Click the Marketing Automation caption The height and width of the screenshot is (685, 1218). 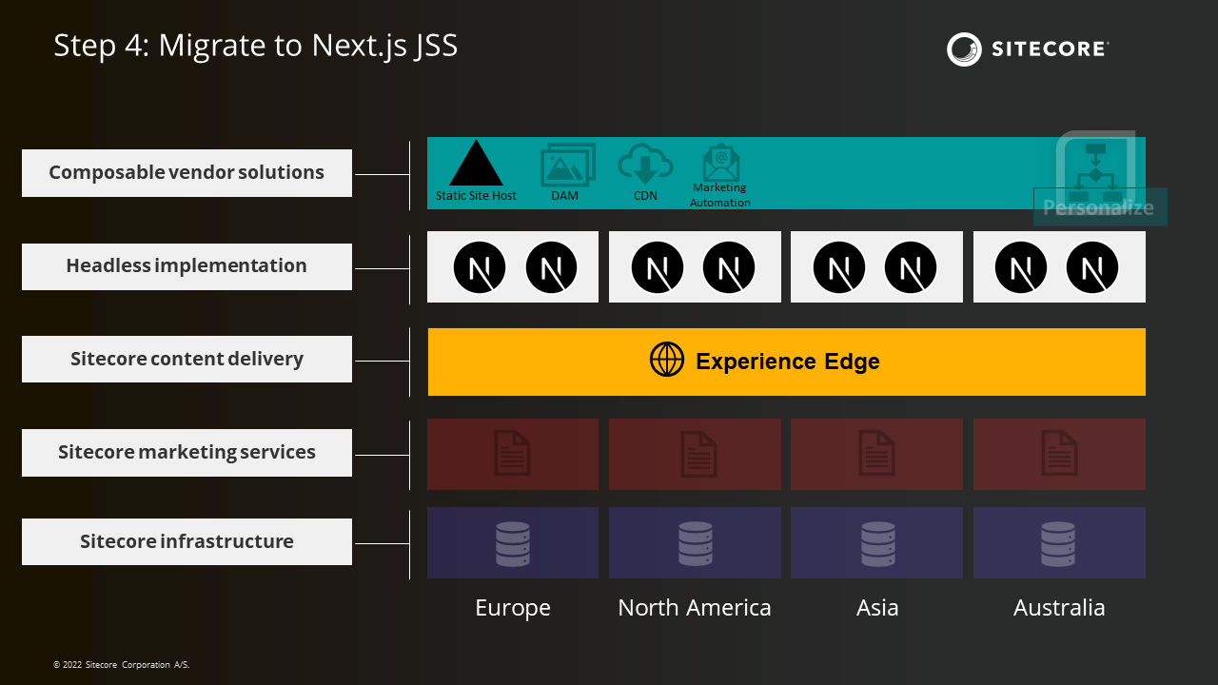pos(720,195)
